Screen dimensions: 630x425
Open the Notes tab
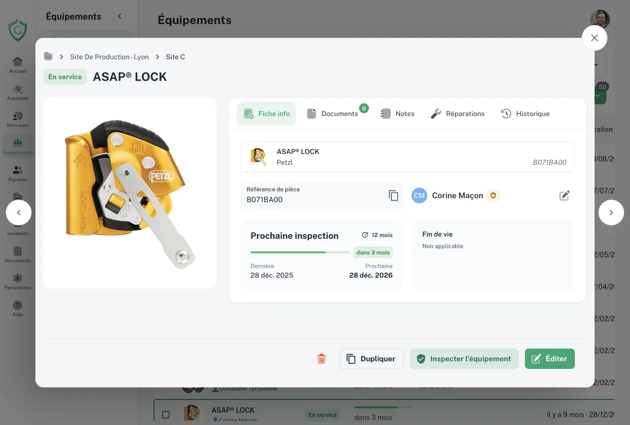pyautogui.click(x=398, y=114)
